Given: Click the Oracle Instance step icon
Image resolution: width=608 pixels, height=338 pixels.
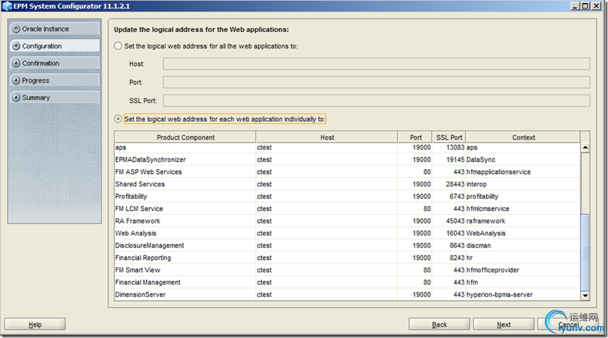Looking at the screenshot, I should [17, 29].
